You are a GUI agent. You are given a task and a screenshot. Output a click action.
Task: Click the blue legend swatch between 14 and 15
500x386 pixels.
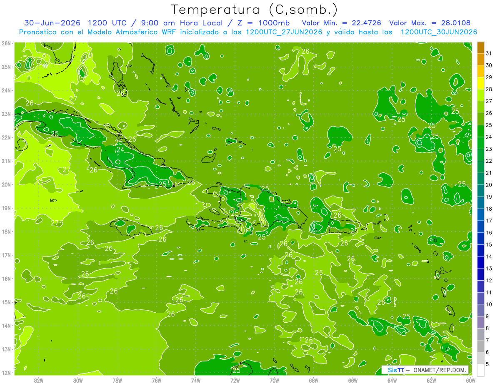tap(480, 251)
